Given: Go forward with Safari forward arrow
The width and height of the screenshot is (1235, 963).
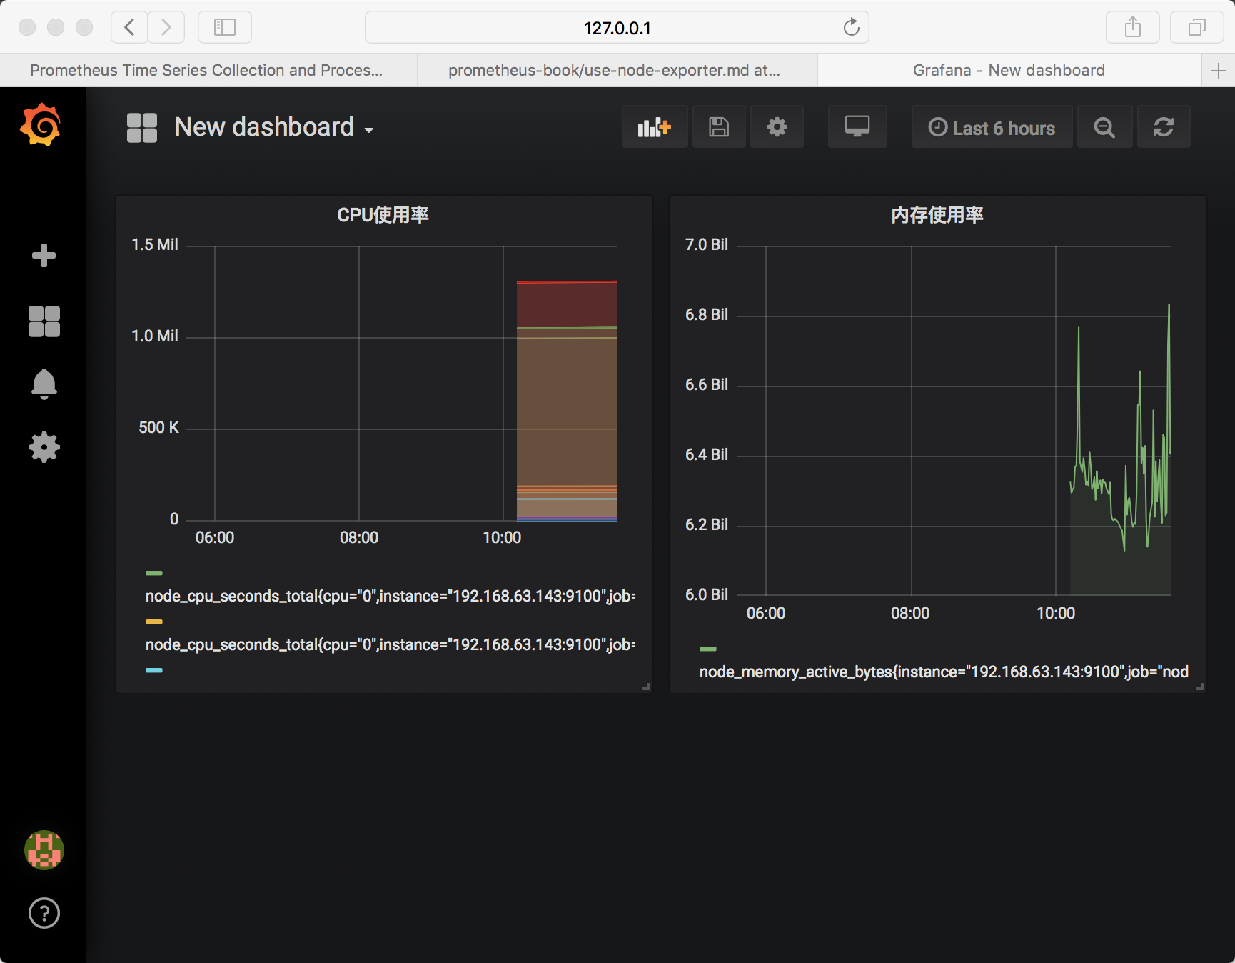Looking at the screenshot, I should coord(166,27).
